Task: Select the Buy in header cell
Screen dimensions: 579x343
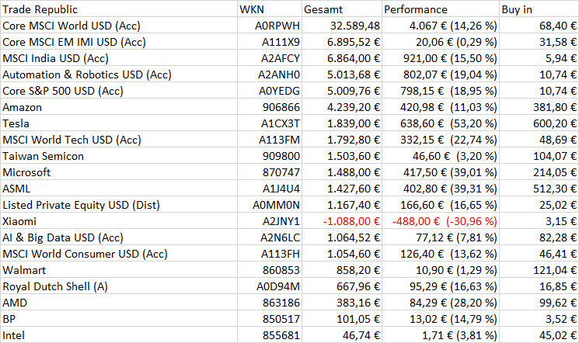Action: coord(538,10)
